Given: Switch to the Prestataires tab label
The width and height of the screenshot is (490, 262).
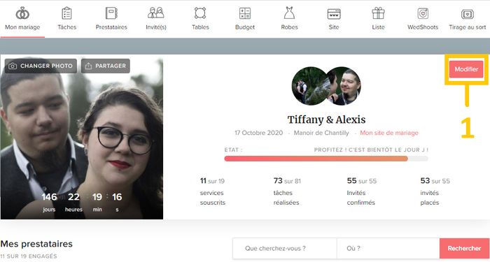Looking at the screenshot, I should pyautogui.click(x=111, y=27).
